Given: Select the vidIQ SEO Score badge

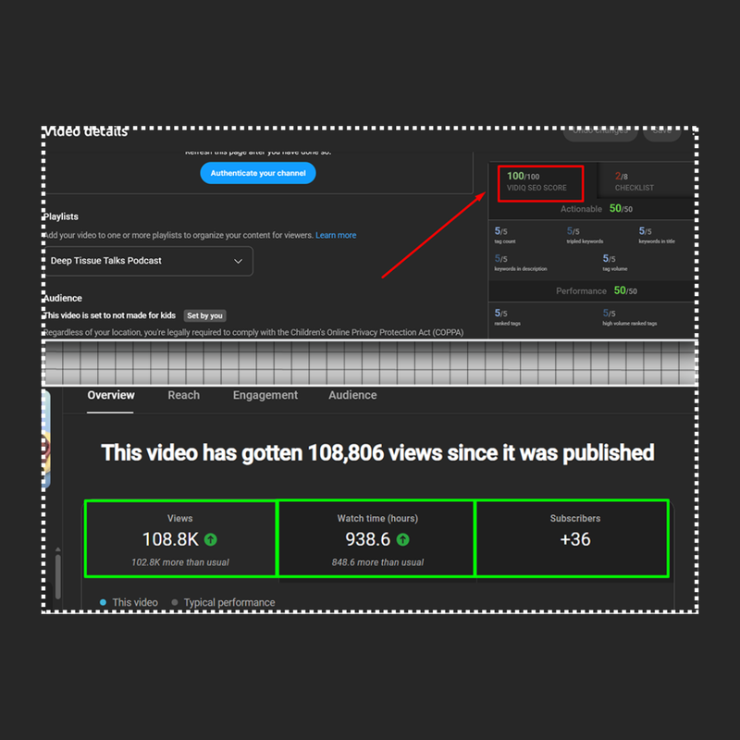Looking at the screenshot, I should pos(540,183).
